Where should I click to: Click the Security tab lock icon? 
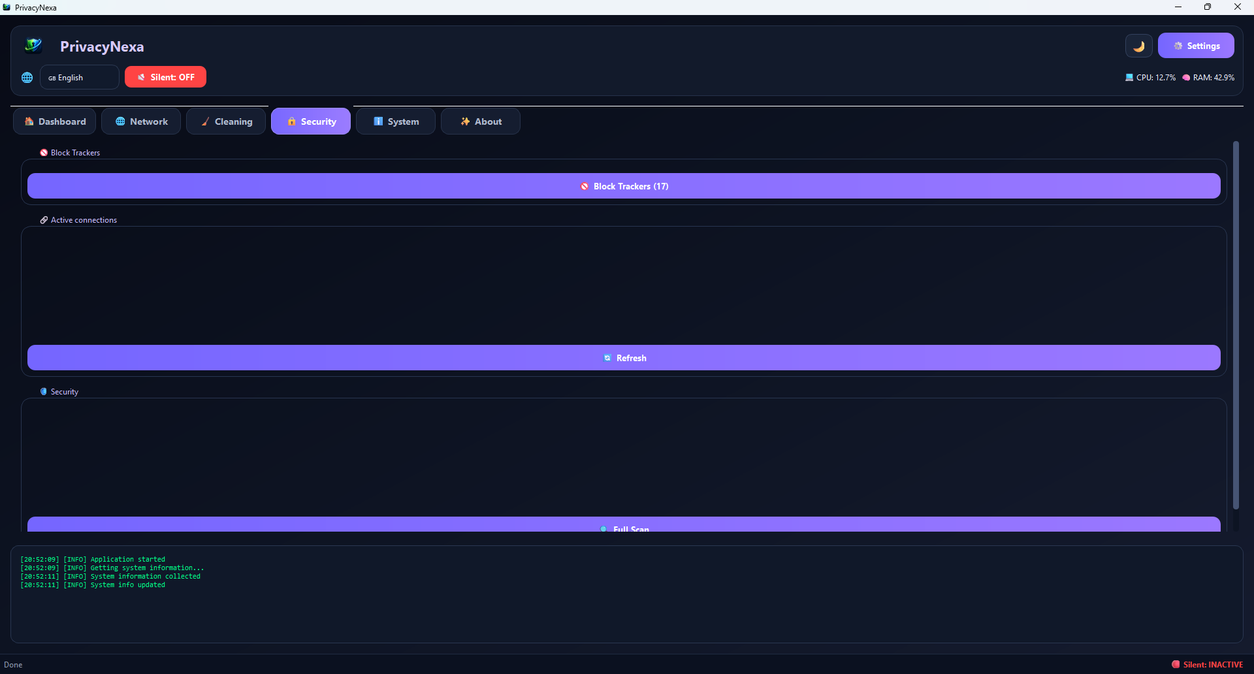[291, 121]
